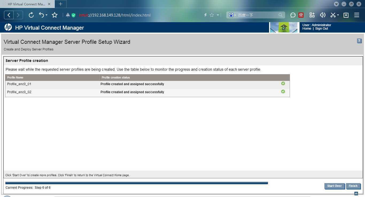Viewport: 365px width, 197px height.
Task: Select the HP Virtual Connect Manager tab
Action: 26,4
